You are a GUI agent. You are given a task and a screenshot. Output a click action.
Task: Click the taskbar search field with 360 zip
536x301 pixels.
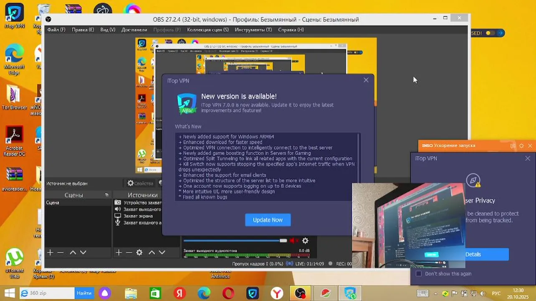coord(47,293)
